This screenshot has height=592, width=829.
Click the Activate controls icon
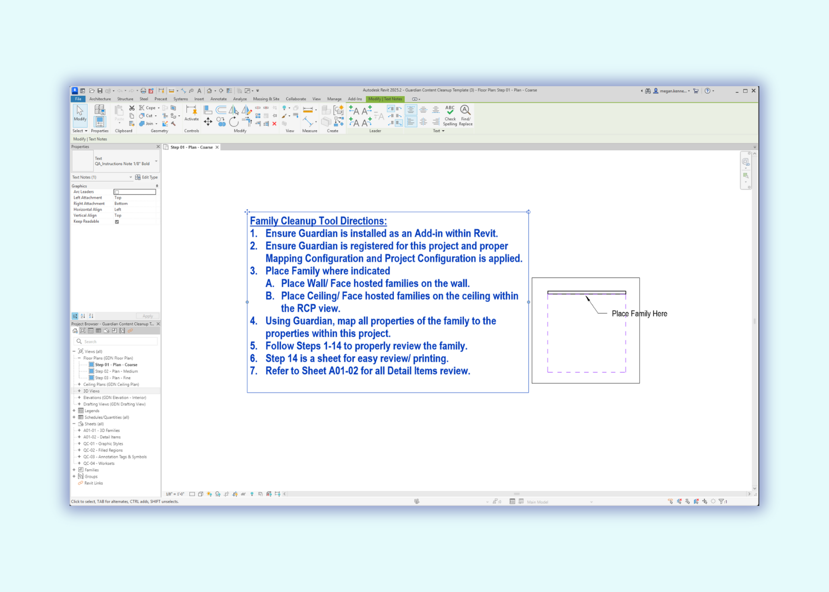coord(191,112)
